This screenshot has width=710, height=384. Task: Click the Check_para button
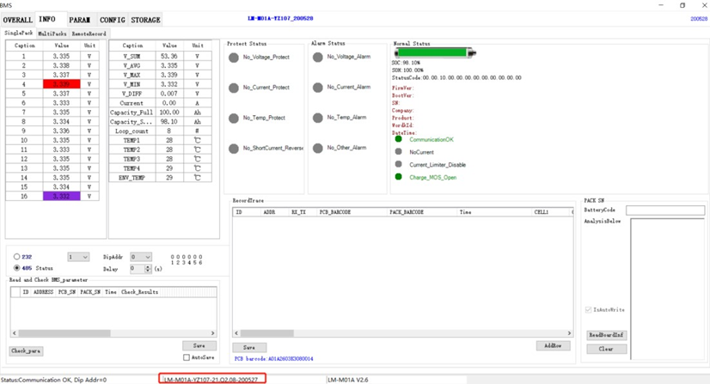(x=27, y=351)
